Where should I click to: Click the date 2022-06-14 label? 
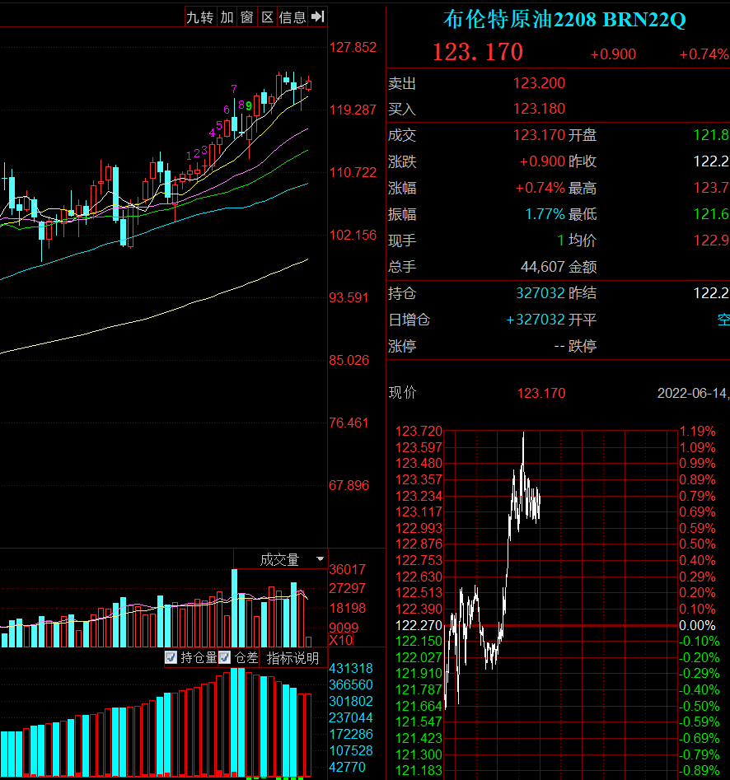click(691, 394)
